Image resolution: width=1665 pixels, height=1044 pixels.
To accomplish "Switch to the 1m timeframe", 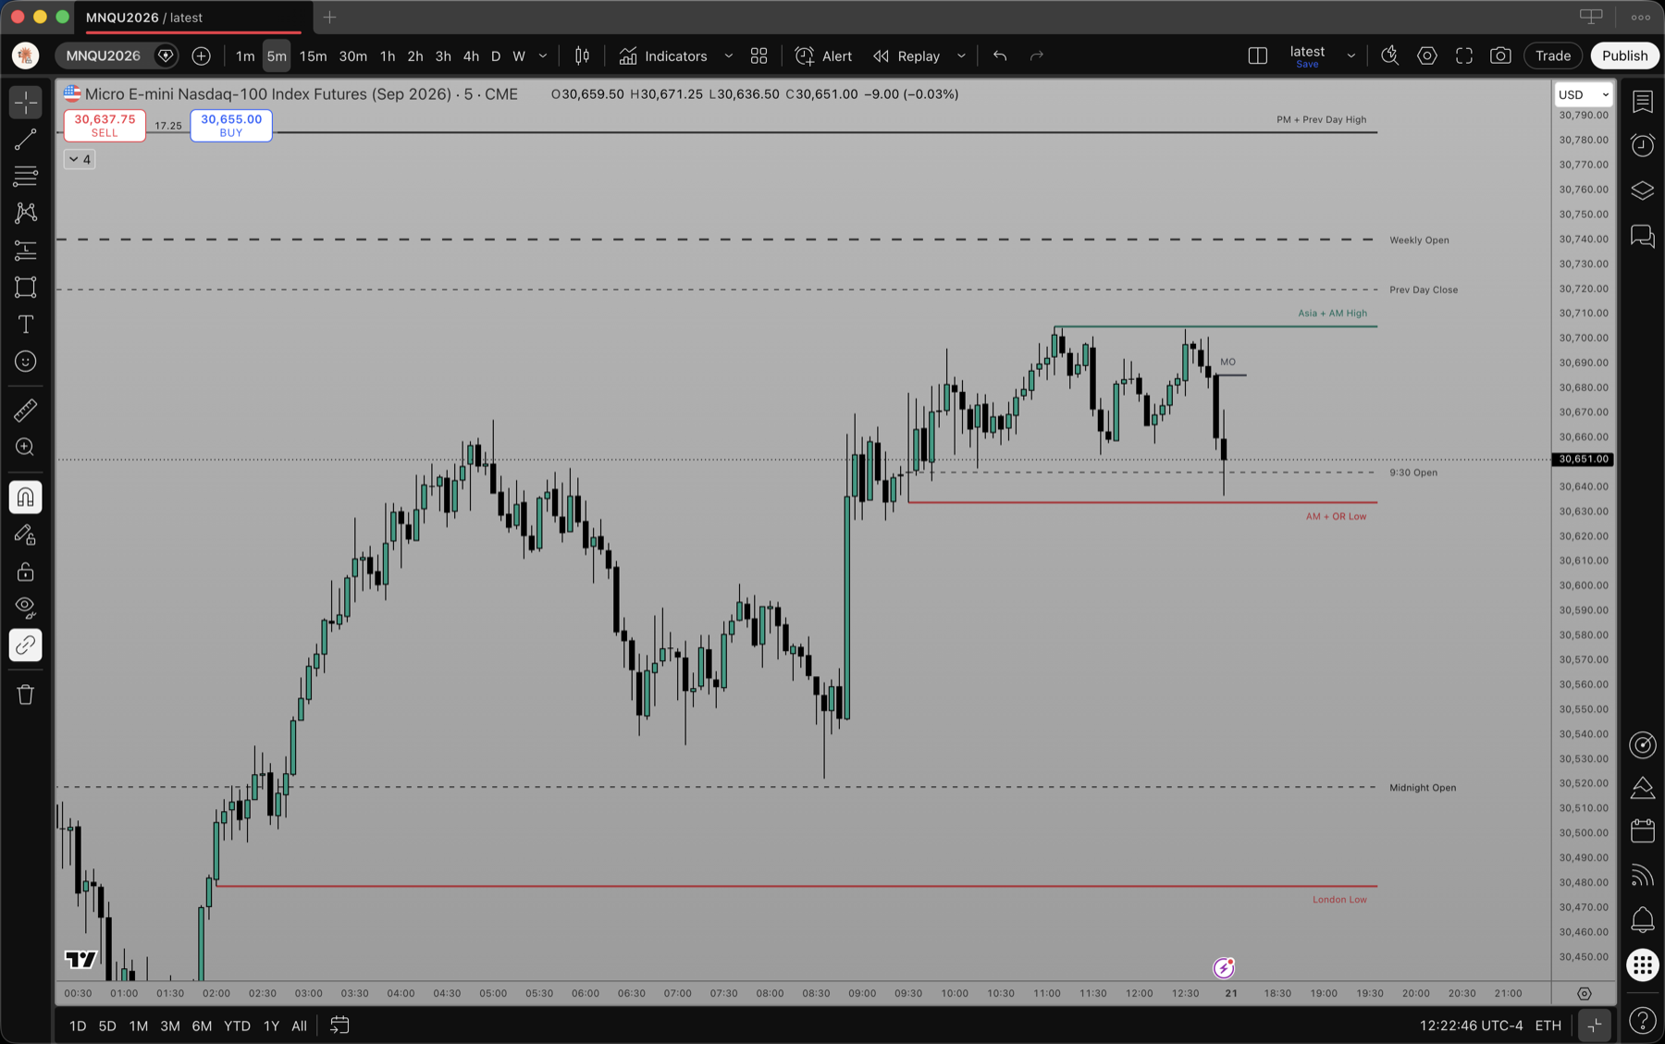I will [245, 56].
